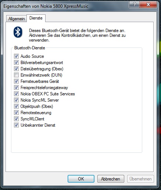Close the Eigenschaften dialog window
This screenshot has height=190, width=161.
pyautogui.click(x=148, y=4)
